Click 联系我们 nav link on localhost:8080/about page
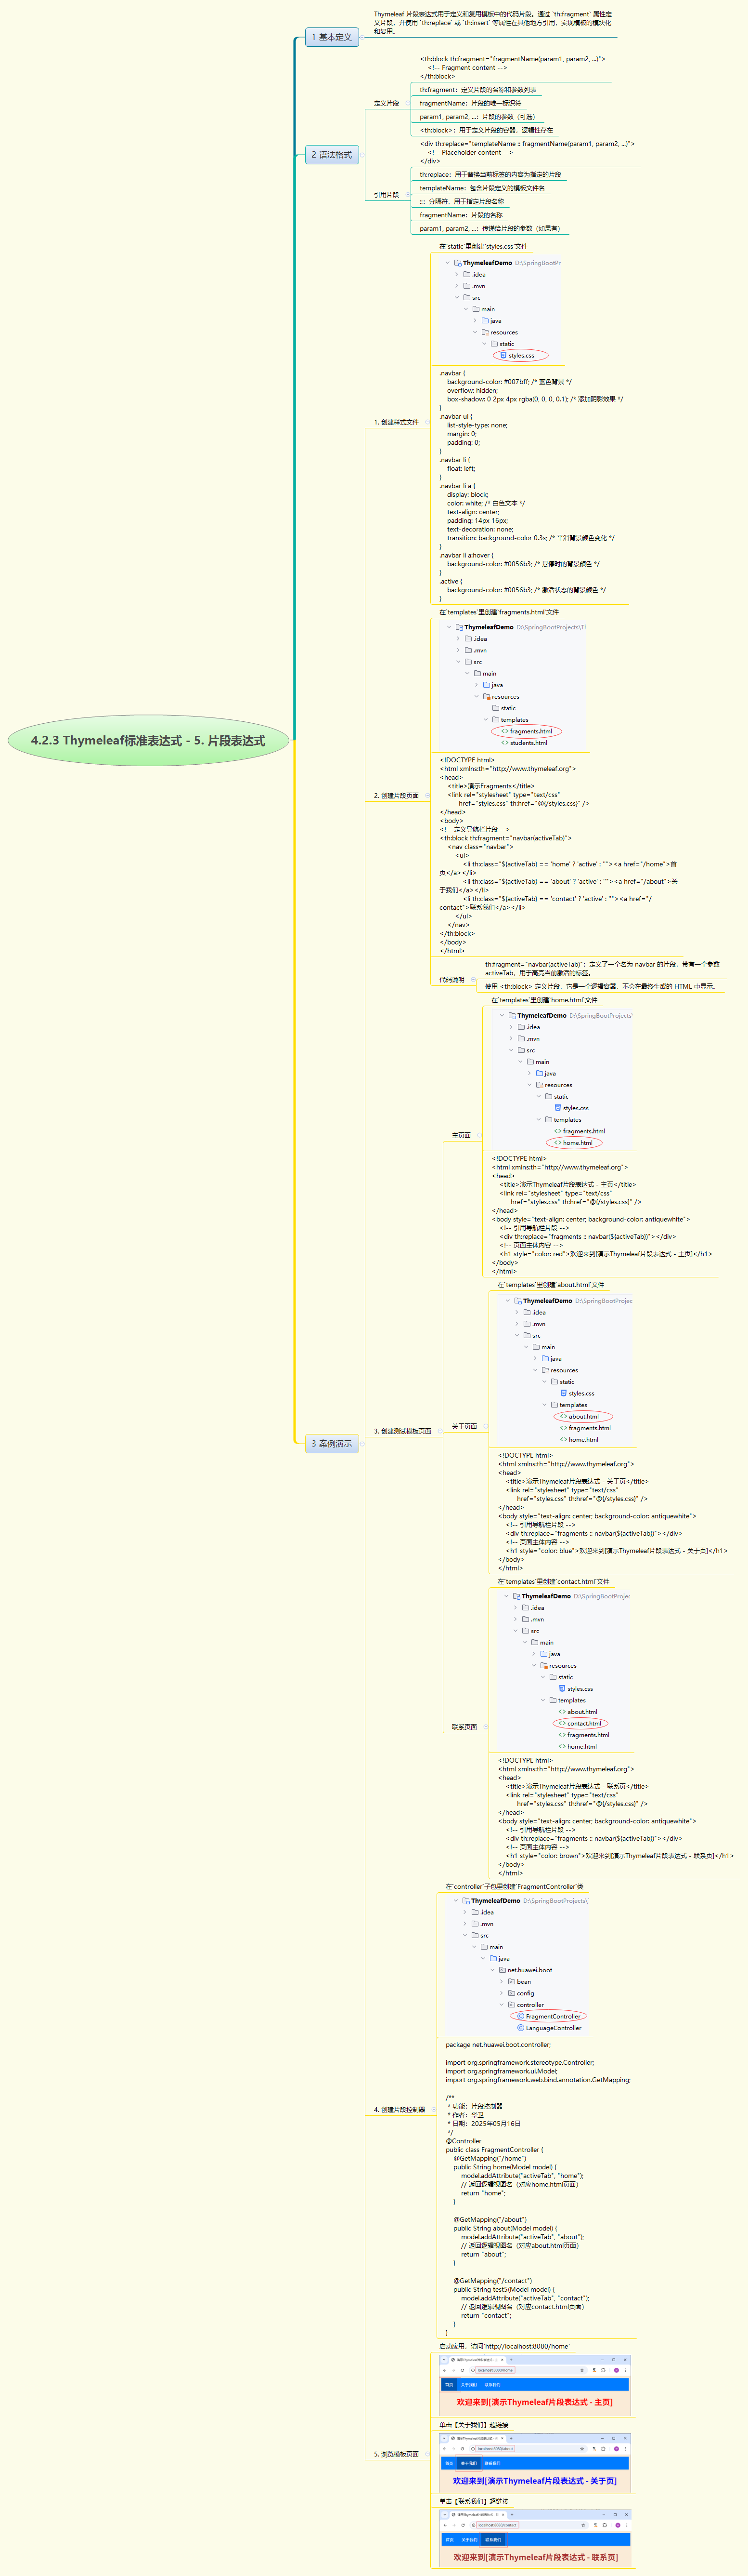This screenshot has width=748, height=2576. (x=492, y=2464)
